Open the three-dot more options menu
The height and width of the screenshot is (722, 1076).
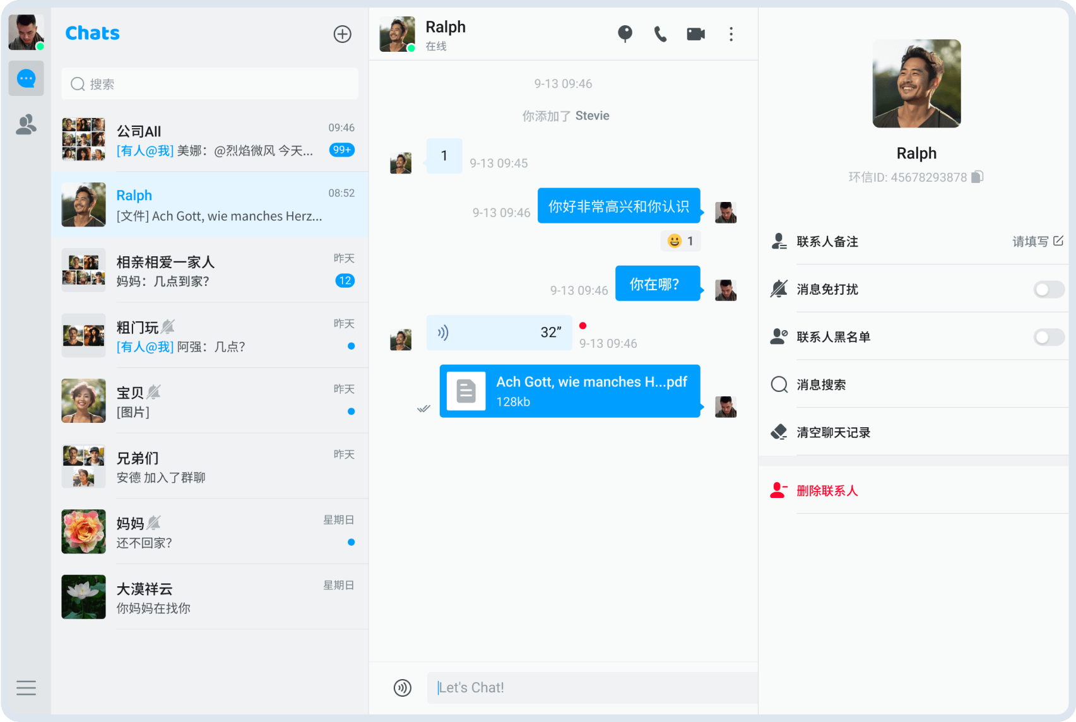(731, 34)
